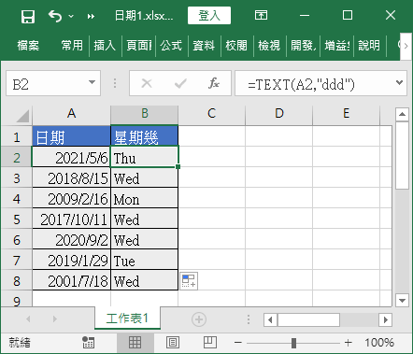Click the 工作表1 sheet tab
413x354 pixels.
tap(127, 319)
